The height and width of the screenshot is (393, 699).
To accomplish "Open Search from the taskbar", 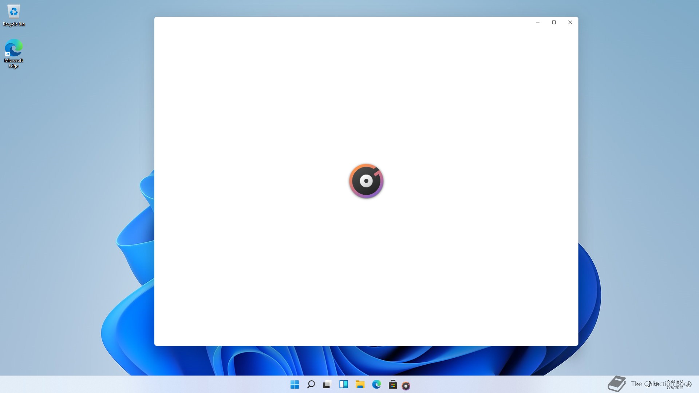I will pyautogui.click(x=311, y=385).
